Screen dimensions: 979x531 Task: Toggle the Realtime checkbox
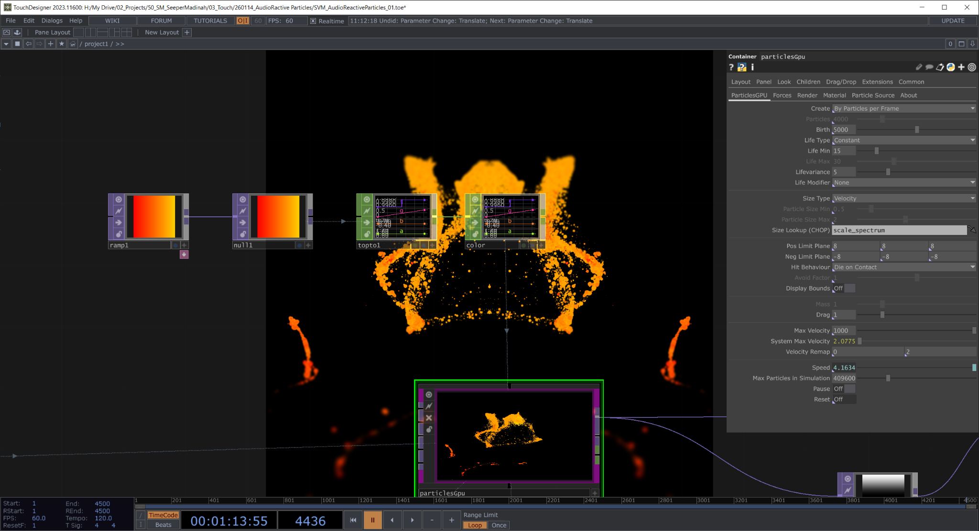point(313,21)
